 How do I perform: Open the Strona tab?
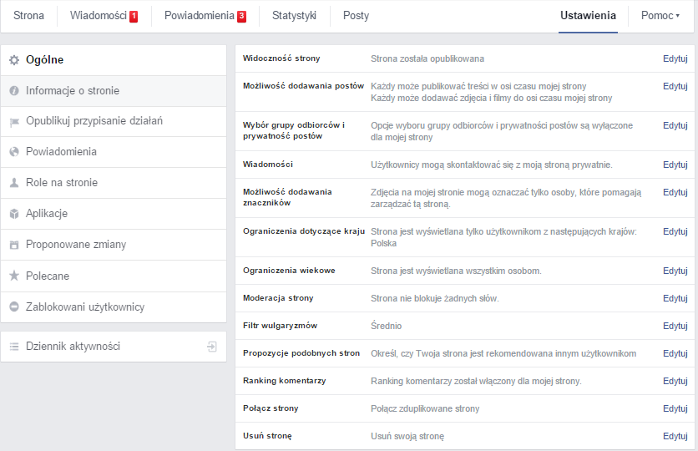(28, 16)
